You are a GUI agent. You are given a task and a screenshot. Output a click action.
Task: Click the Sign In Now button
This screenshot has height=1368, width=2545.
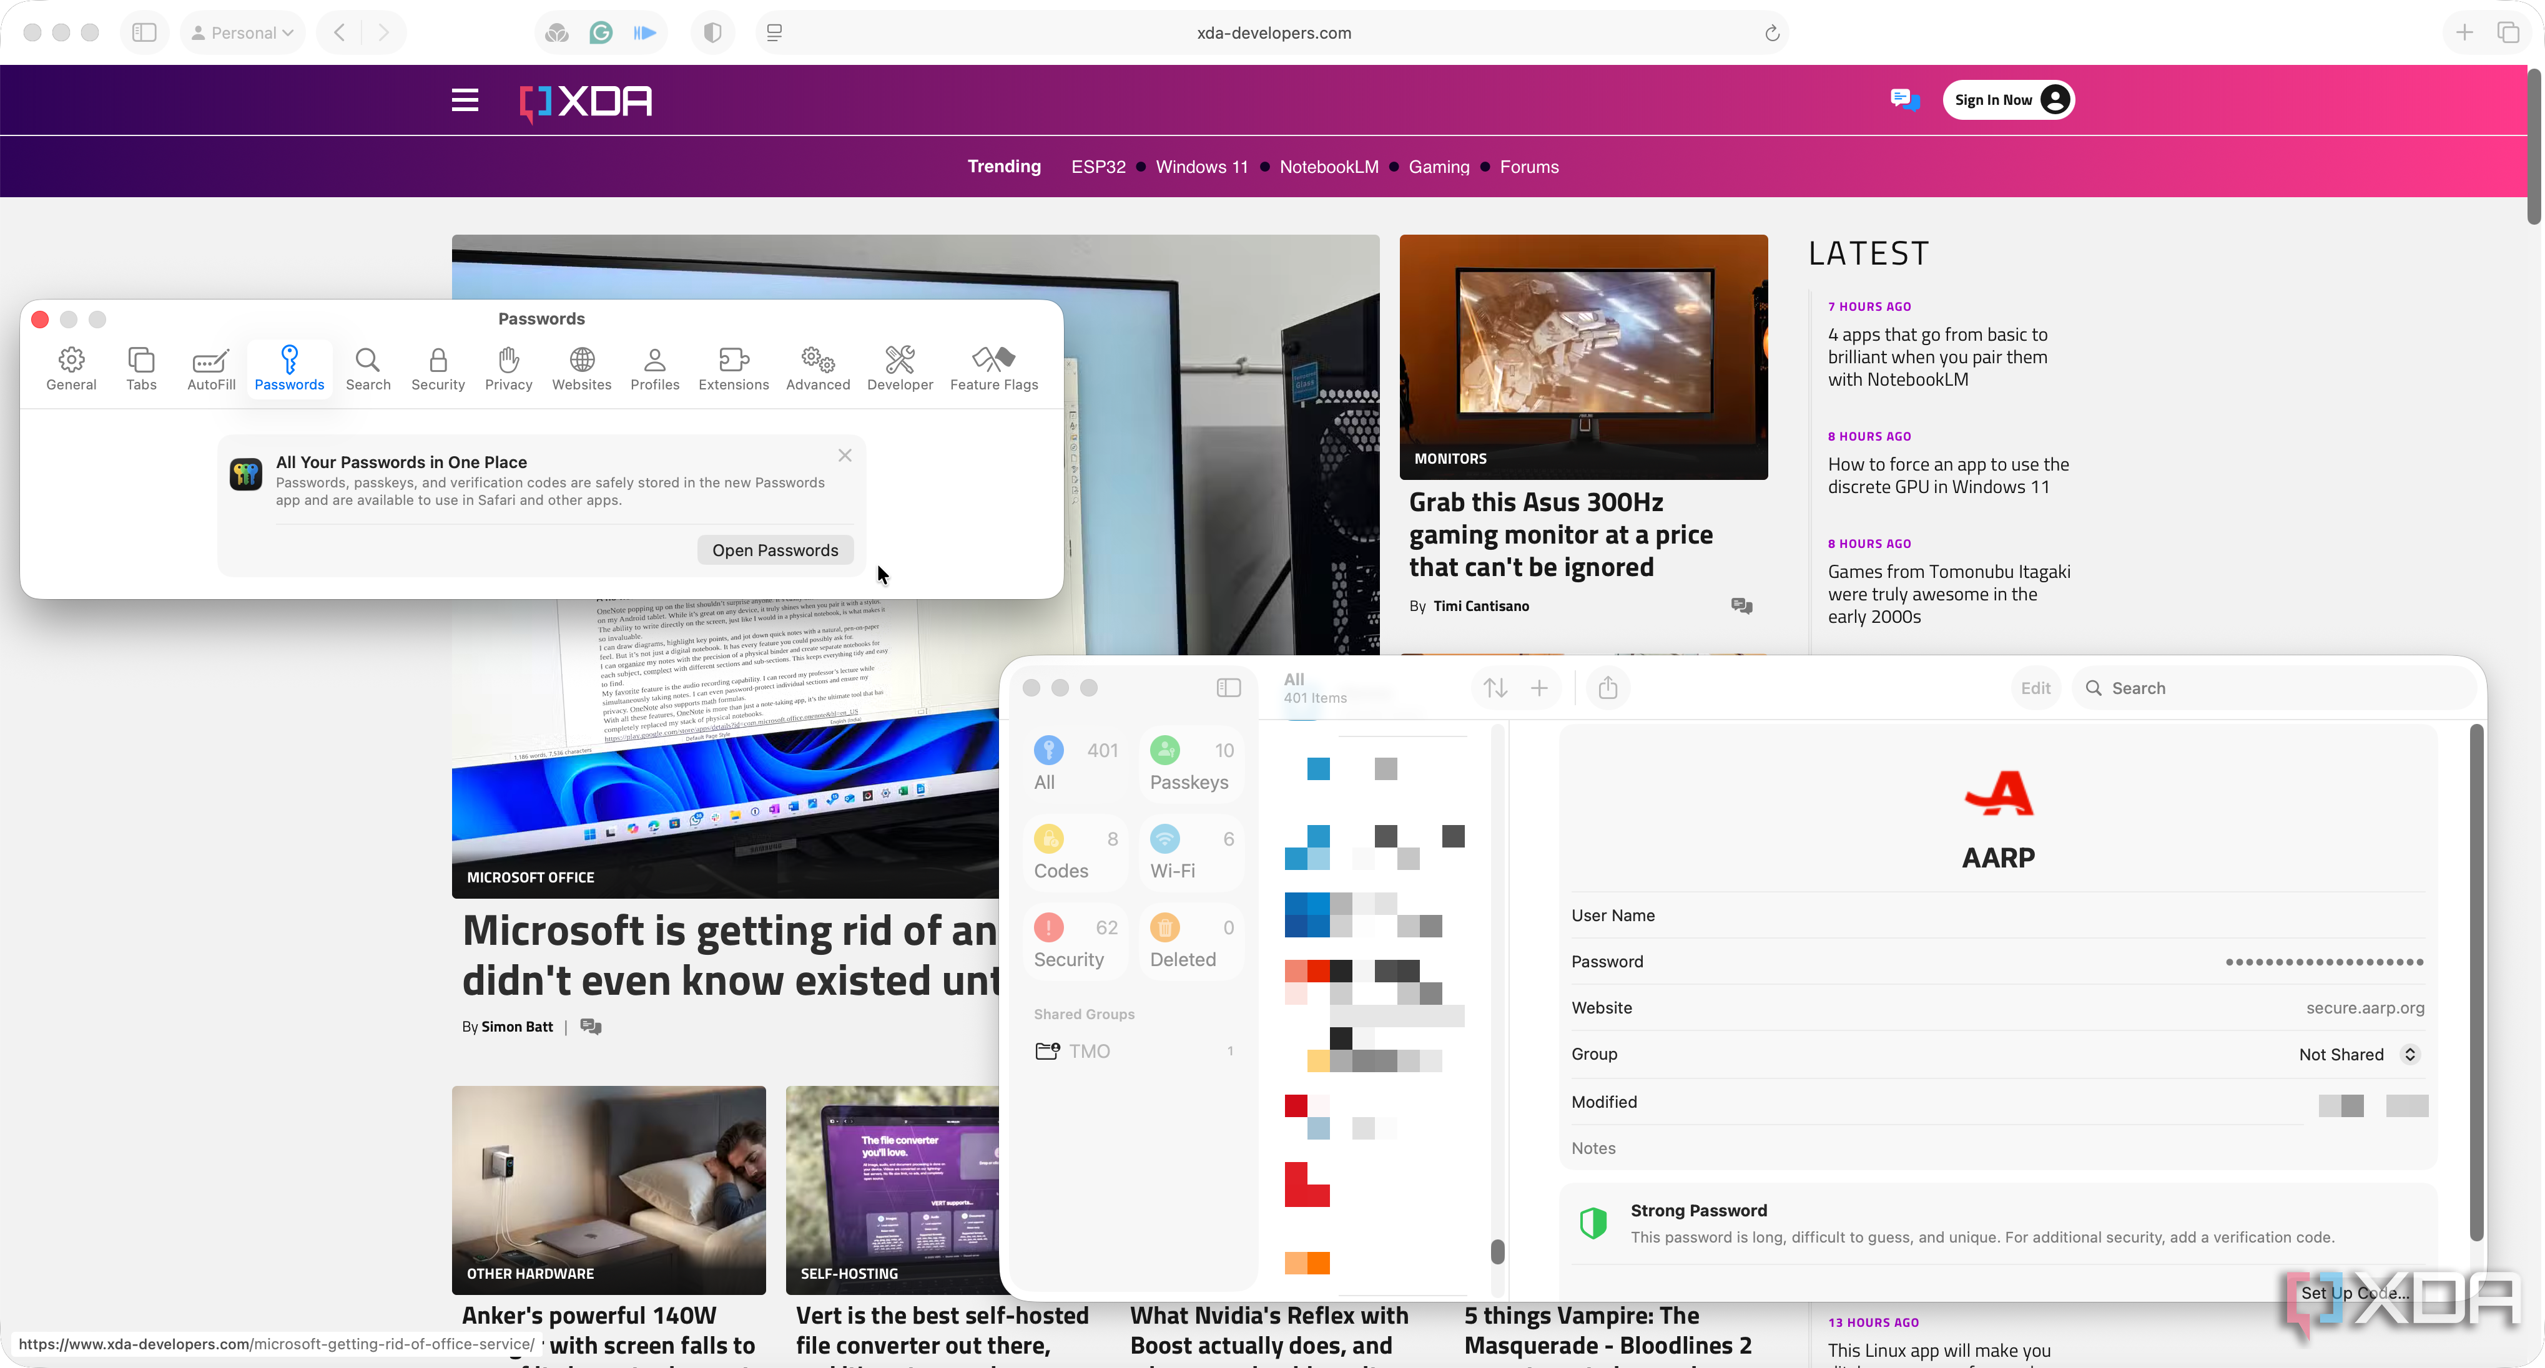point(2007,100)
